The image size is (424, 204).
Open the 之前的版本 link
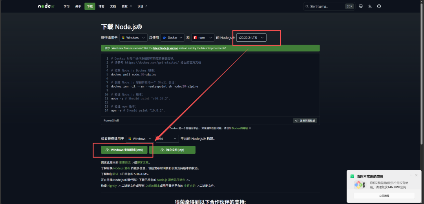(152, 186)
